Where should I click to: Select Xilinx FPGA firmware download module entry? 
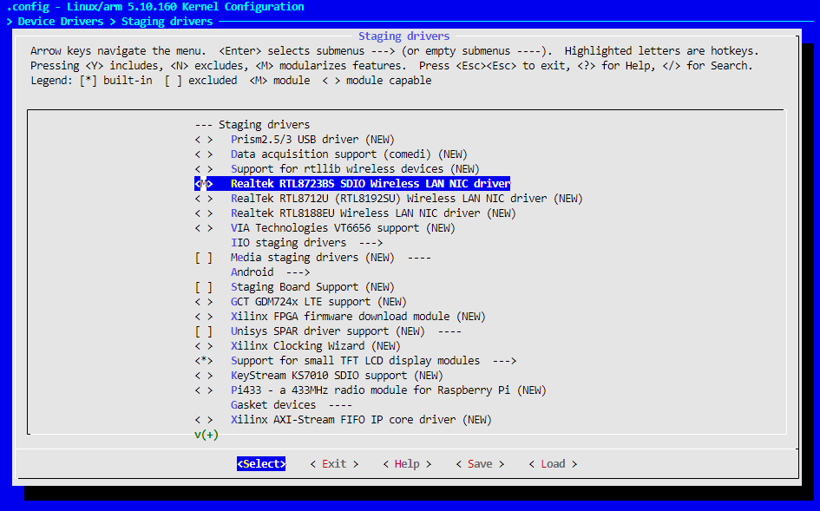(358, 317)
